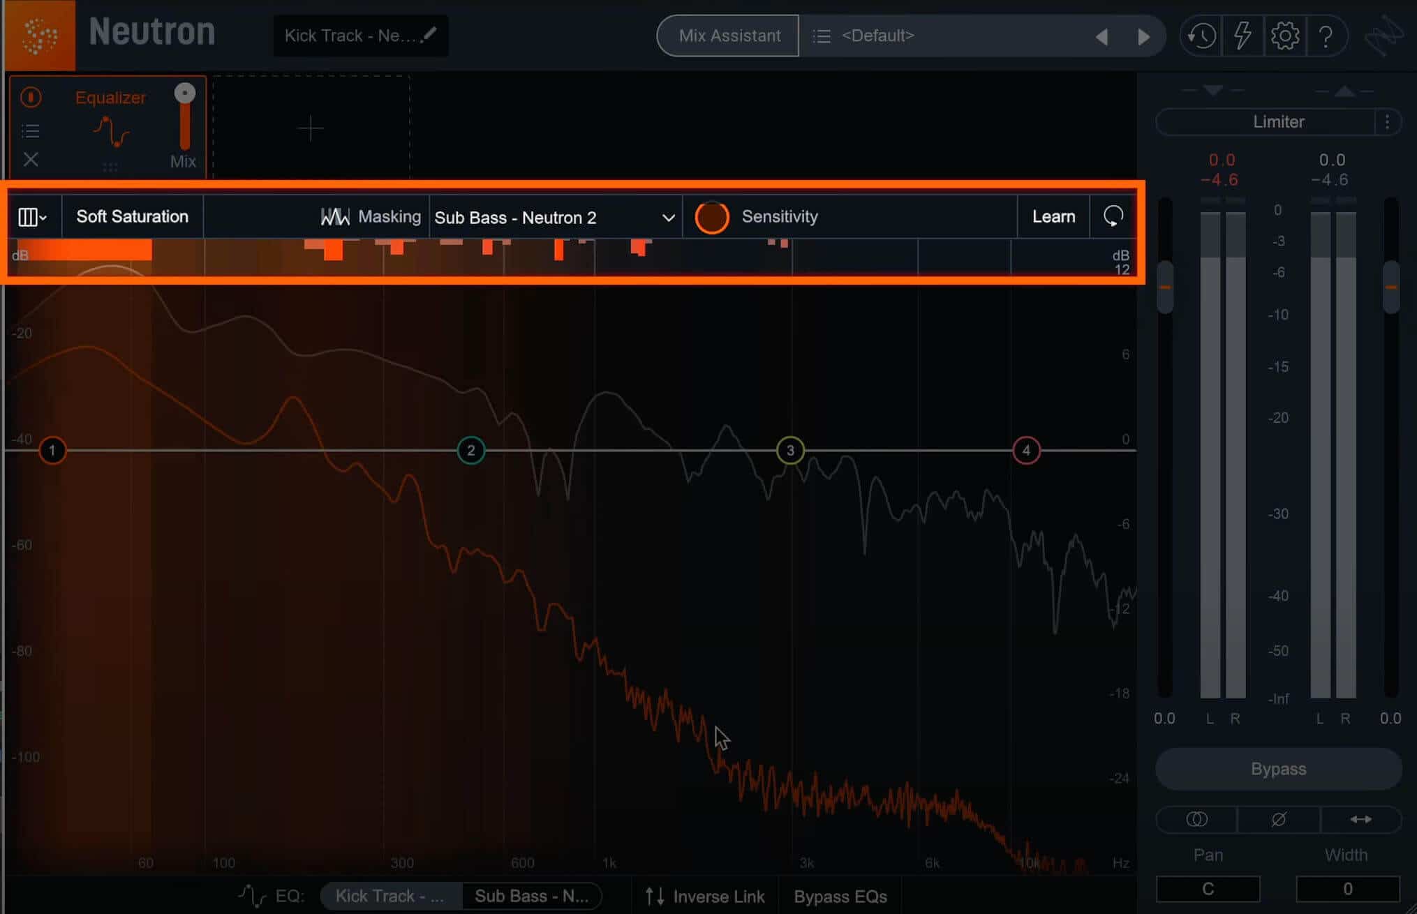
Task: Go to next preset arrow
Action: [x=1143, y=36]
